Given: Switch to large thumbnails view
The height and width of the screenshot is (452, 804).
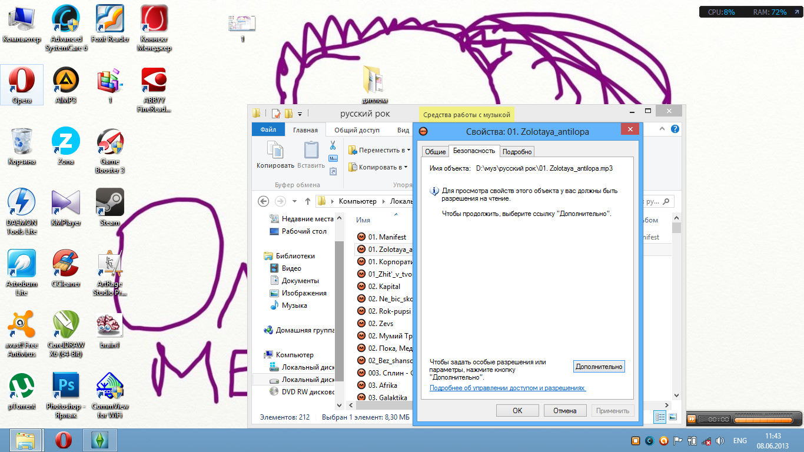Looking at the screenshot, I should pyautogui.click(x=673, y=417).
